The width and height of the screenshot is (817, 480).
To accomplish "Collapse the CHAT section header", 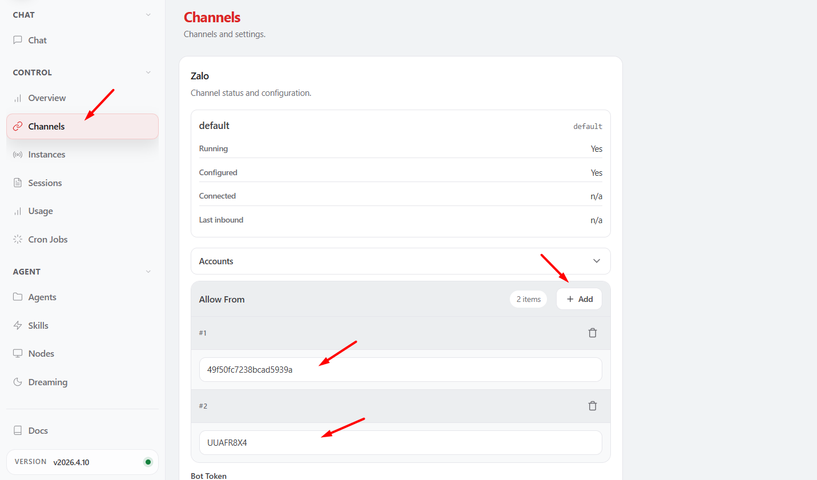I will 148,14.
